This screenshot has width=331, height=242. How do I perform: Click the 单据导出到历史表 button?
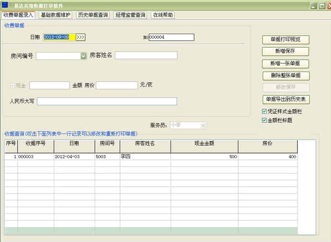(x=285, y=100)
